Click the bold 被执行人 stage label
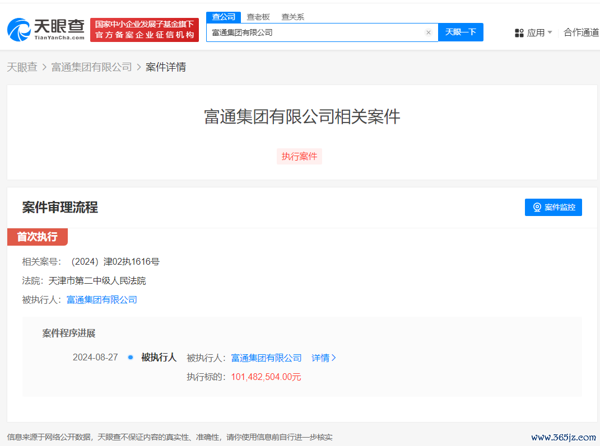Screen dimensions: 600x446 (159, 358)
